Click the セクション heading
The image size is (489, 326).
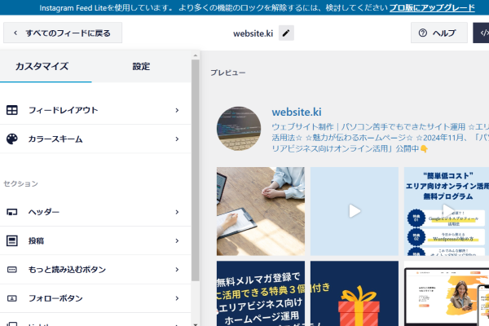pyautogui.click(x=21, y=183)
